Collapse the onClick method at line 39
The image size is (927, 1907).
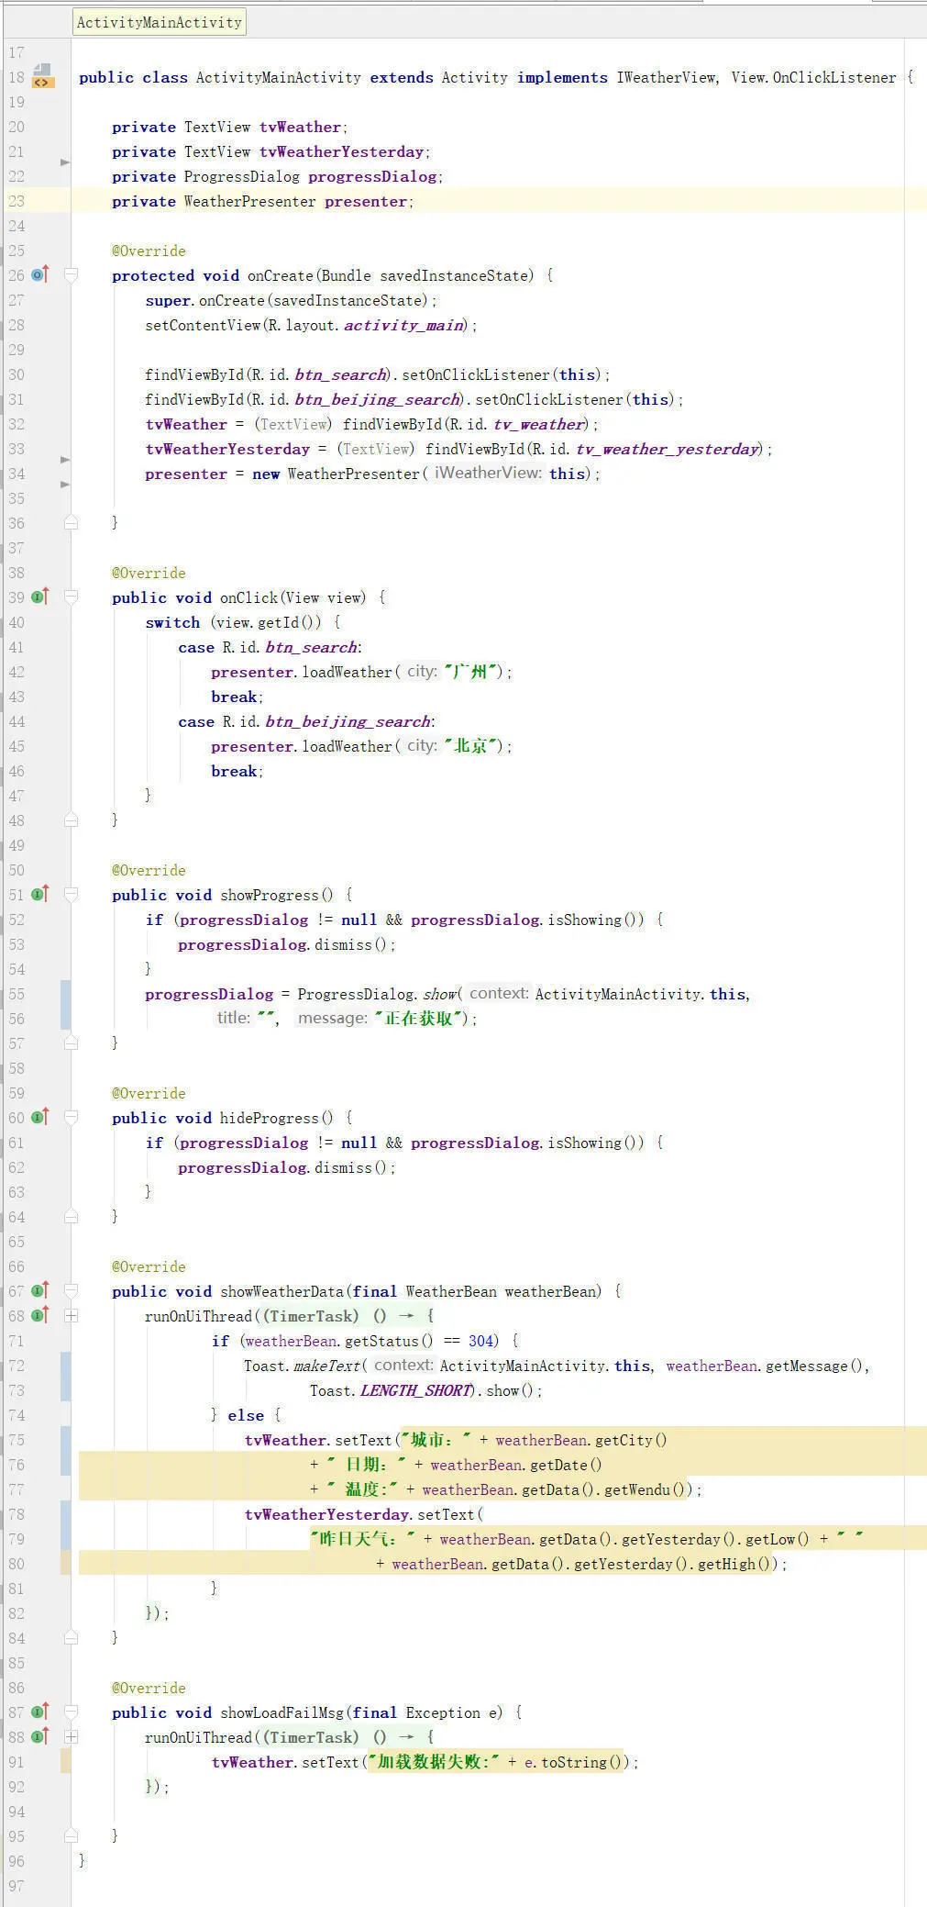pyautogui.click(x=71, y=597)
